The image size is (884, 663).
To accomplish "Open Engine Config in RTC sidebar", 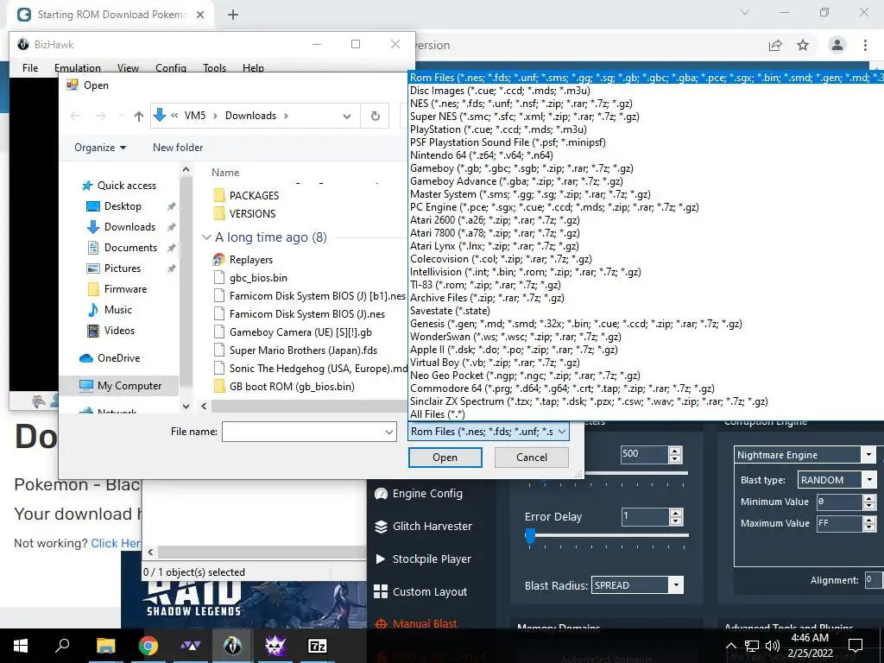I will click(426, 494).
